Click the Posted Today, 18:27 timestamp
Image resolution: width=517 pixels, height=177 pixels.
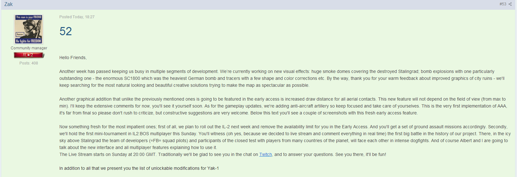coord(77,17)
